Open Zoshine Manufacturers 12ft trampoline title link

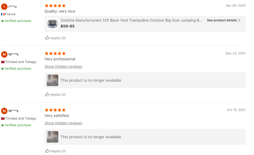click(131, 20)
